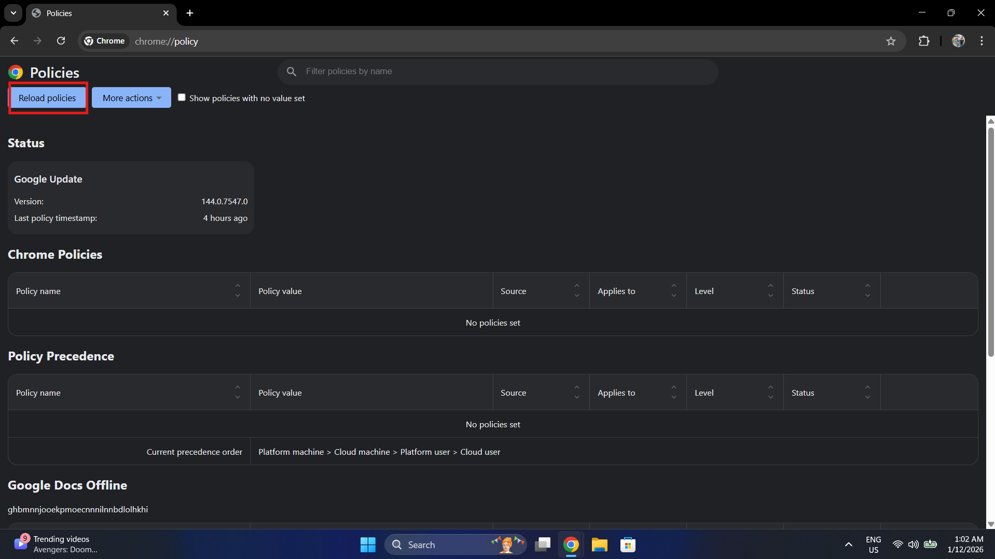This screenshot has width=995, height=559.
Task: Go back using the back arrow
Action: pos(15,41)
